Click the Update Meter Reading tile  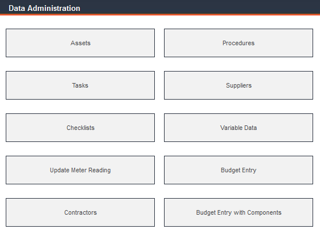(x=80, y=170)
